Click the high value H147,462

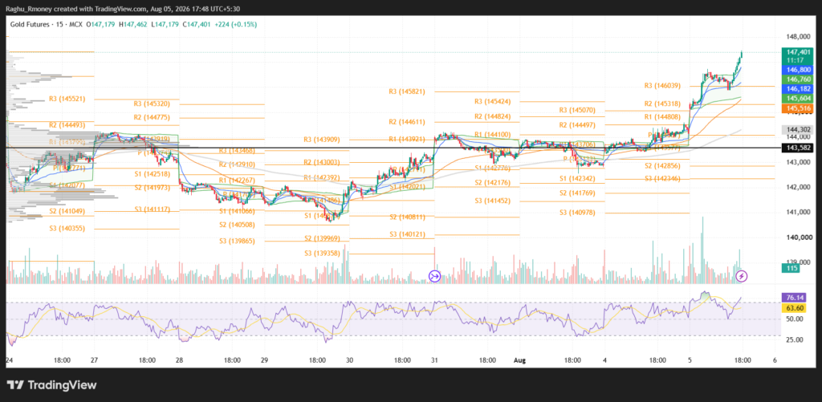(x=134, y=24)
